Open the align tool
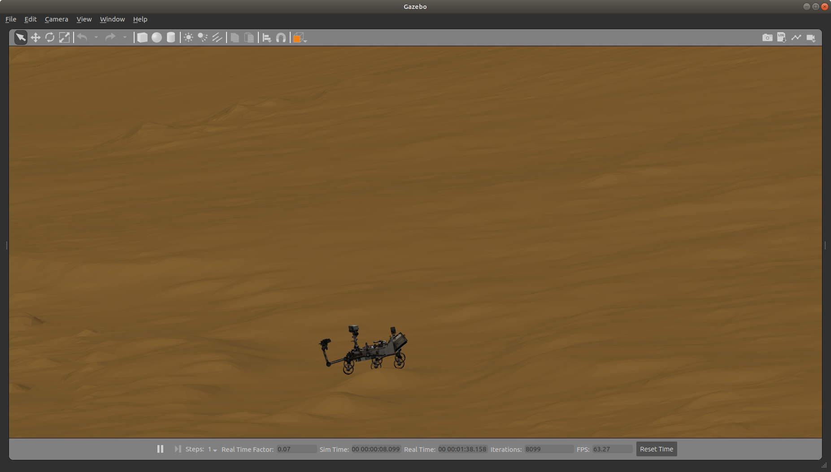 click(267, 38)
